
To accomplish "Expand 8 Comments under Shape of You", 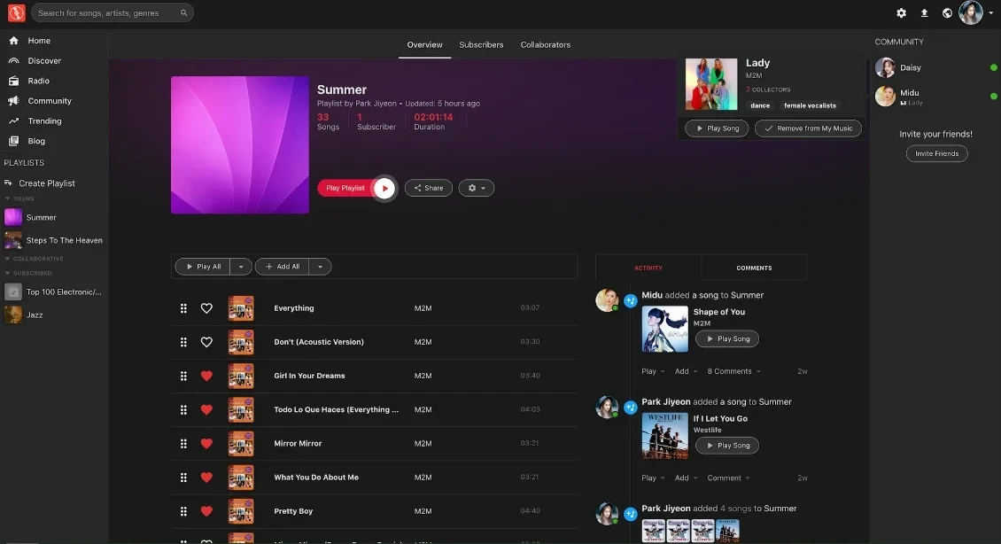I will click(x=733, y=371).
